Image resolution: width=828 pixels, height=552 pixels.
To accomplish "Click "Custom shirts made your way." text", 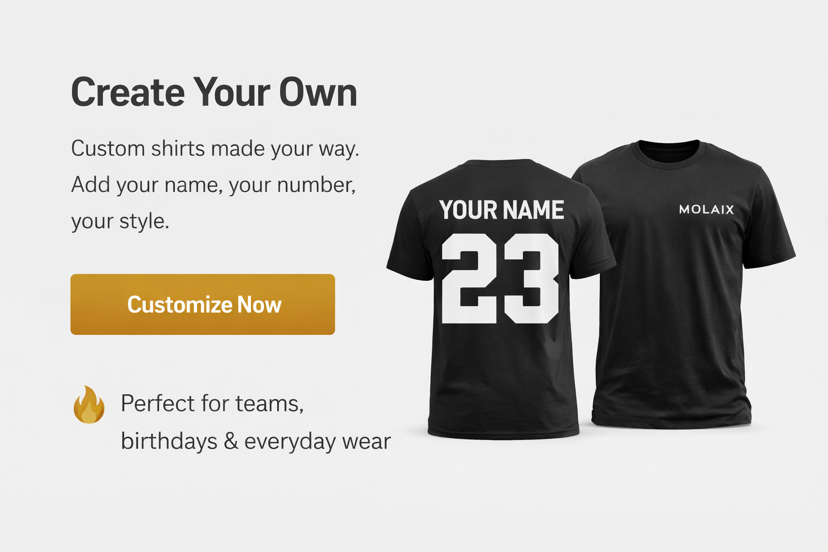I will (215, 149).
